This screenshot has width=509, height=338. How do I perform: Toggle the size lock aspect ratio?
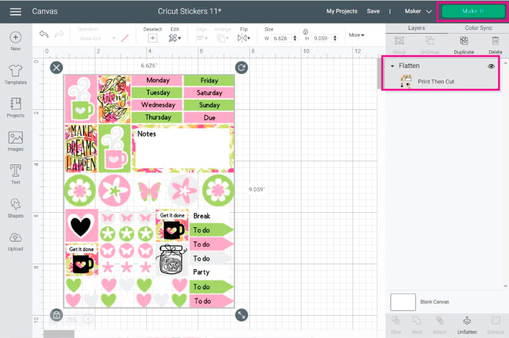point(305,31)
